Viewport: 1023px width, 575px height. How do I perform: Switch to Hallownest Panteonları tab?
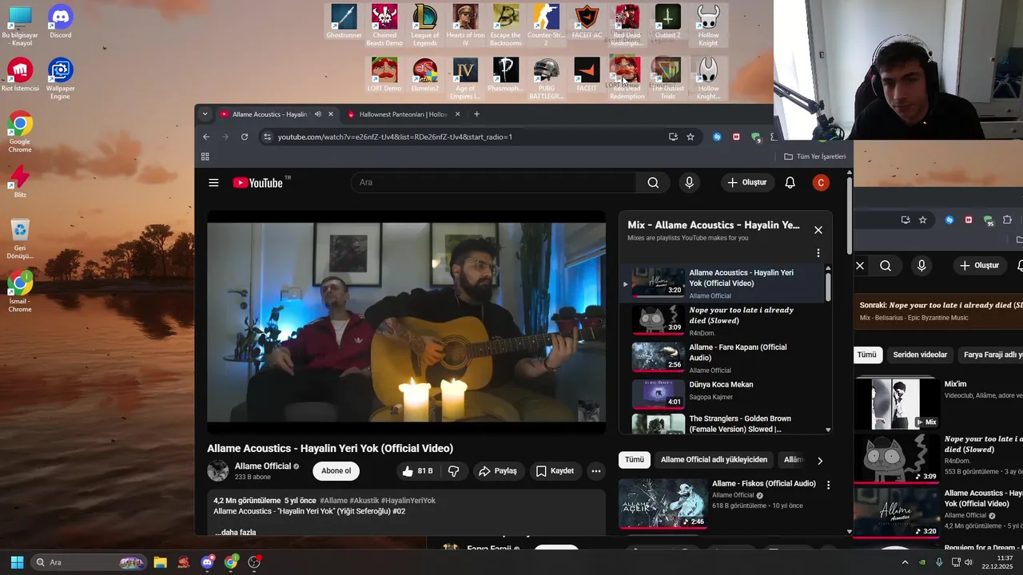[x=404, y=114]
